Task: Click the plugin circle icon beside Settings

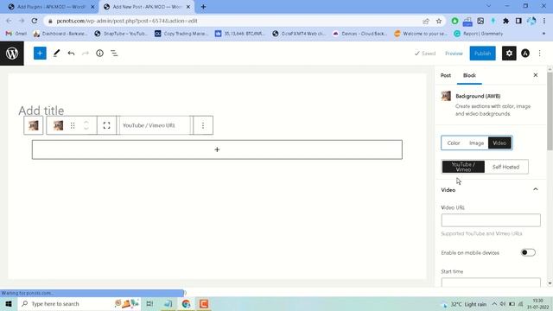Action: coord(525,54)
